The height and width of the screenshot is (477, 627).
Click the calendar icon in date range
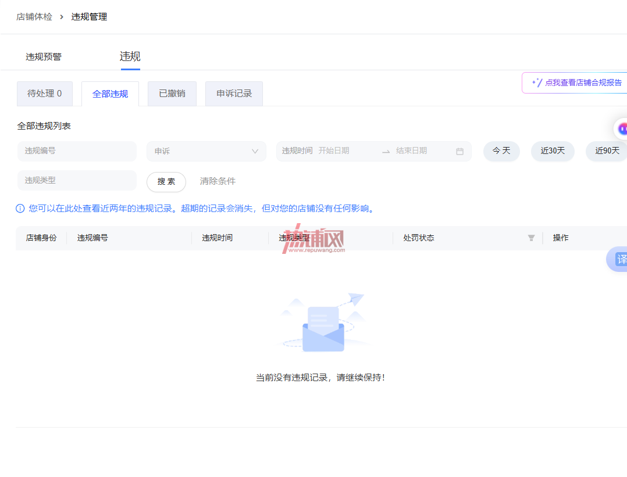(459, 152)
